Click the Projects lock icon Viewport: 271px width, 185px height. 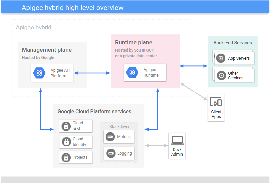pos(66,157)
